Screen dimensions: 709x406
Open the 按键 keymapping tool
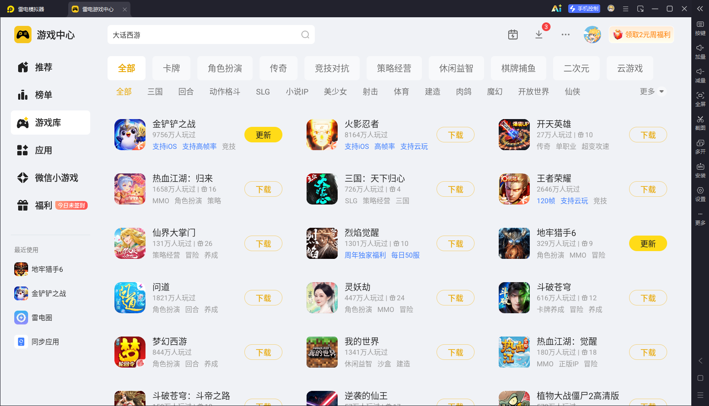point(700,28)
